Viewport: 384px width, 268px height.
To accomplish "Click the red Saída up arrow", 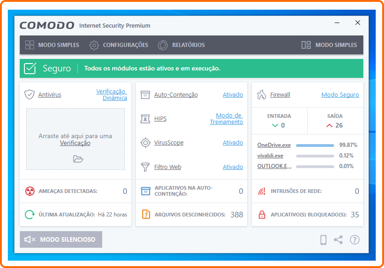I will tap(329, 125).
